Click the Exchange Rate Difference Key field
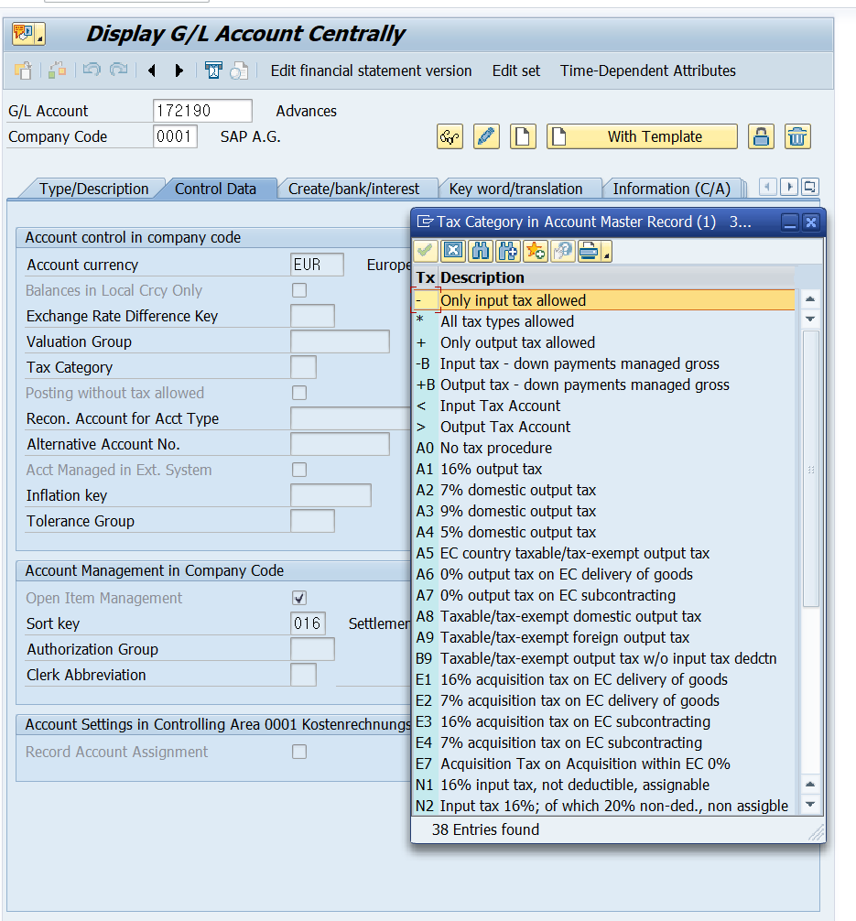Viewport: 856px width, 921px height. pyautogui.click(x=312, y=316)
